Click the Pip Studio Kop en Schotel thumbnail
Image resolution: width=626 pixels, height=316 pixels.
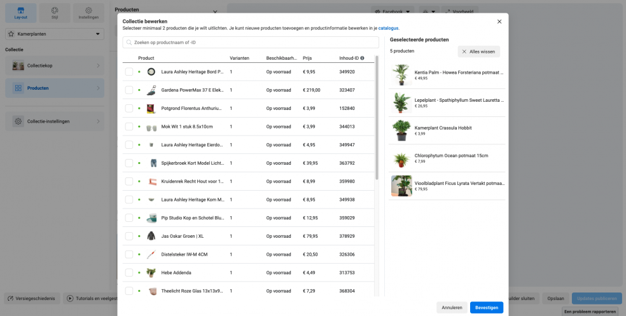151,218
